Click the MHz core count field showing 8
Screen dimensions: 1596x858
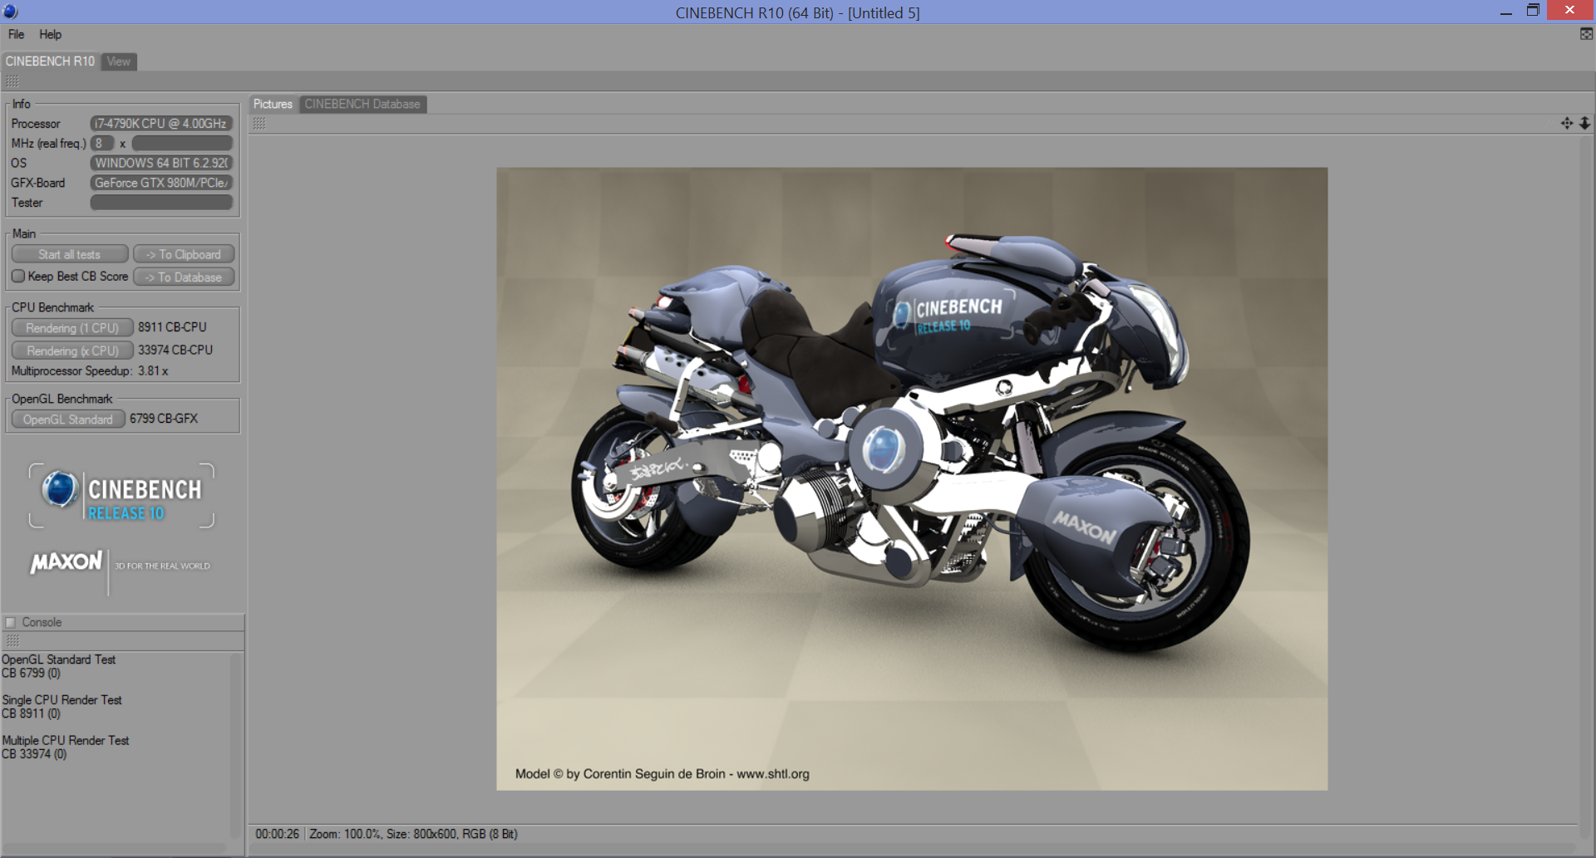point(101,143)
